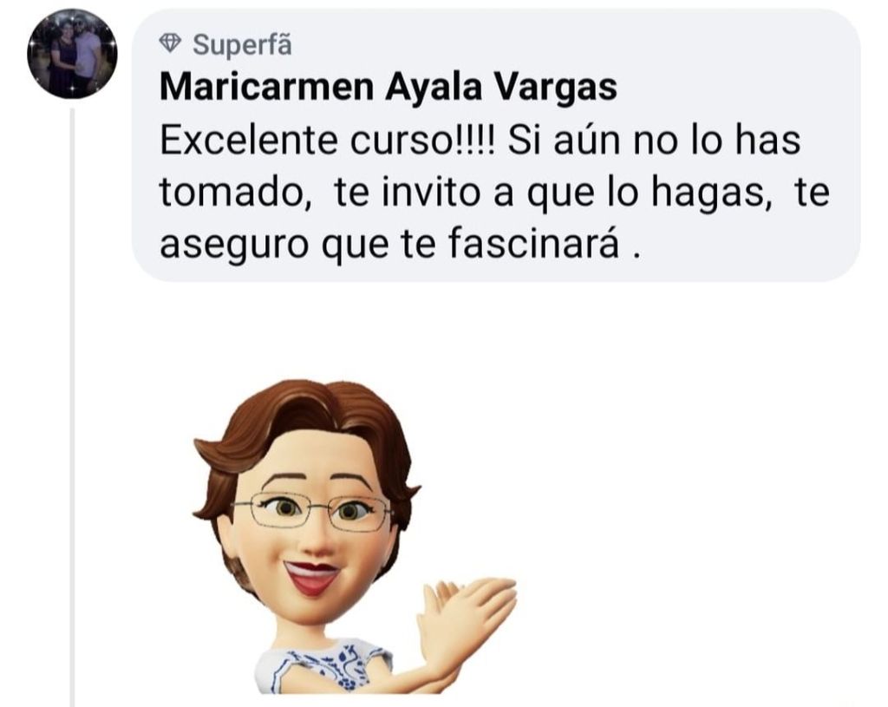Screen dimensions: 888x707
Task: Click "curso!!!!" in the comment bubble
Action: click(423, 140)
